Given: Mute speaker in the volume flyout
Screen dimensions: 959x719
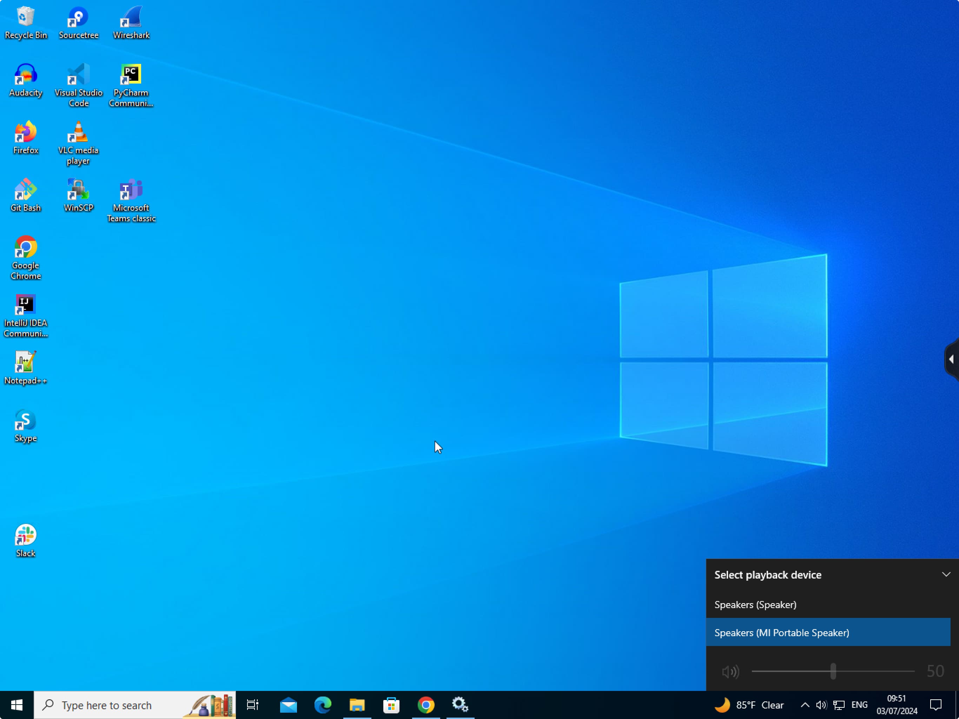Looking at the screenshot, I should point(730,672).
